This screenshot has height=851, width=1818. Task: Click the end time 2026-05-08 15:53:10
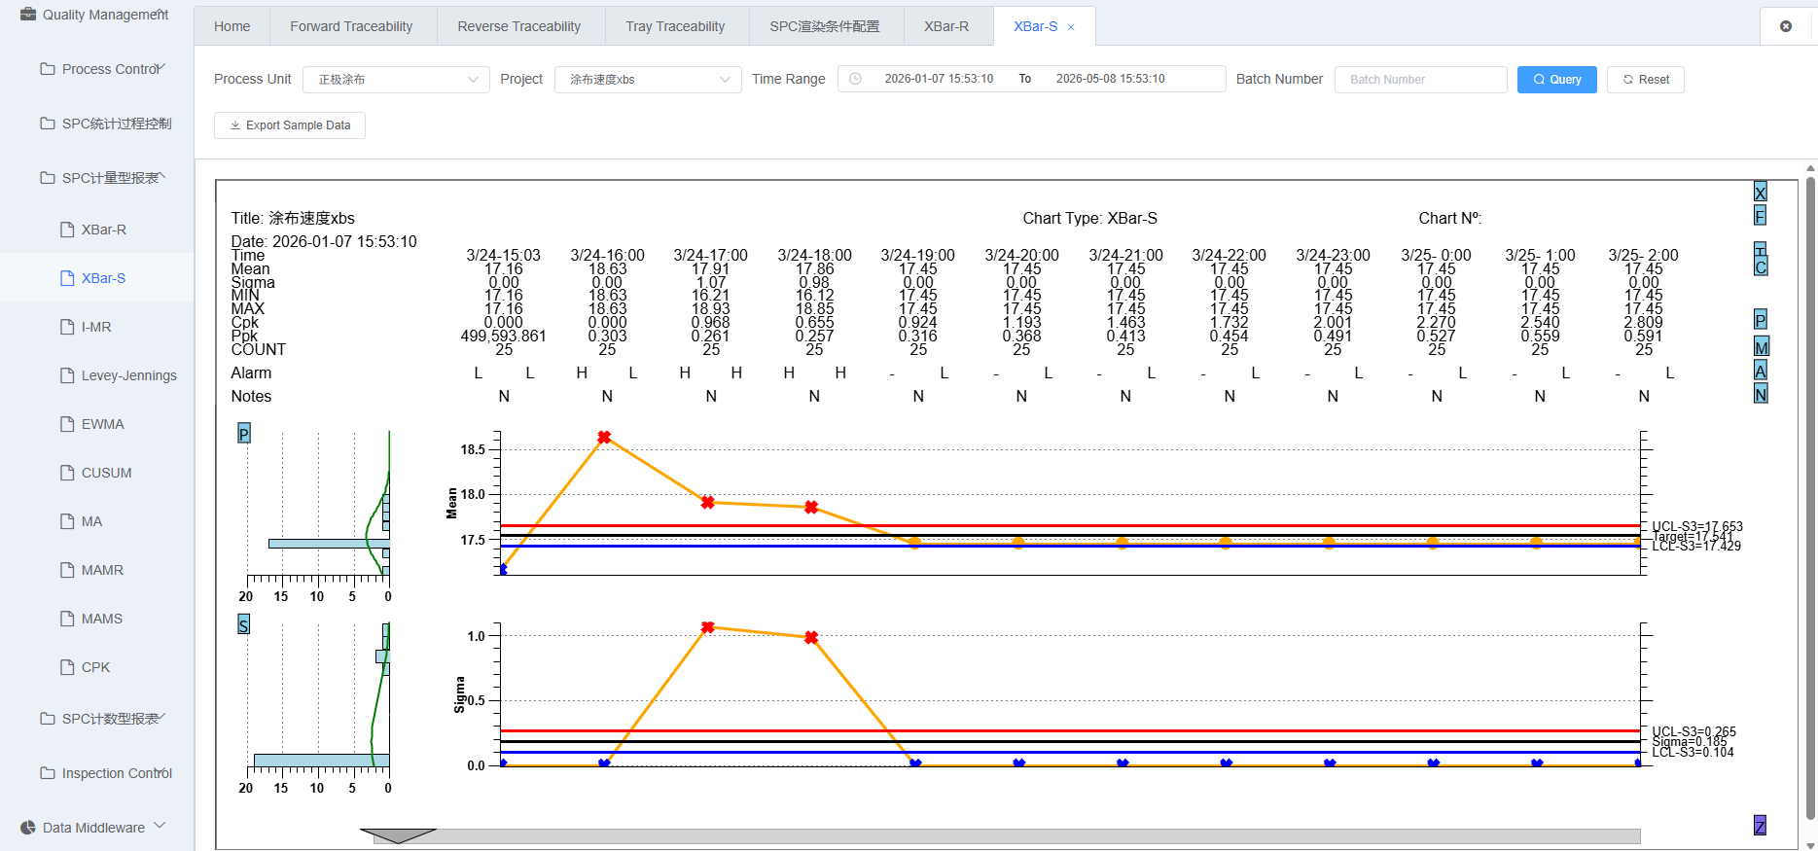[1110, 79]
